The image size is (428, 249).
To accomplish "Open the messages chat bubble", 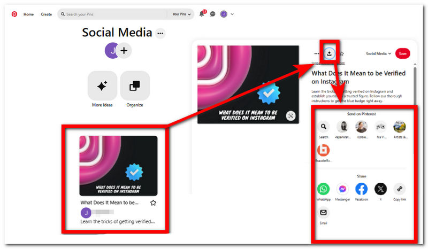I will [212, 14].
